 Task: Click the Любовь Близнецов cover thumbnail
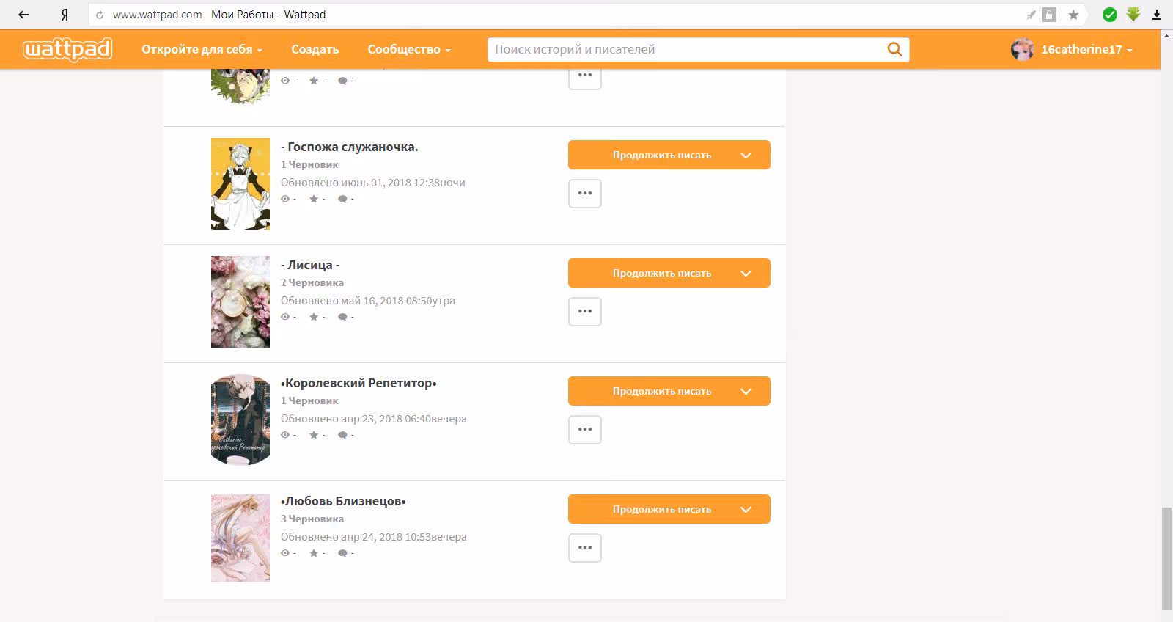[240, 538]
